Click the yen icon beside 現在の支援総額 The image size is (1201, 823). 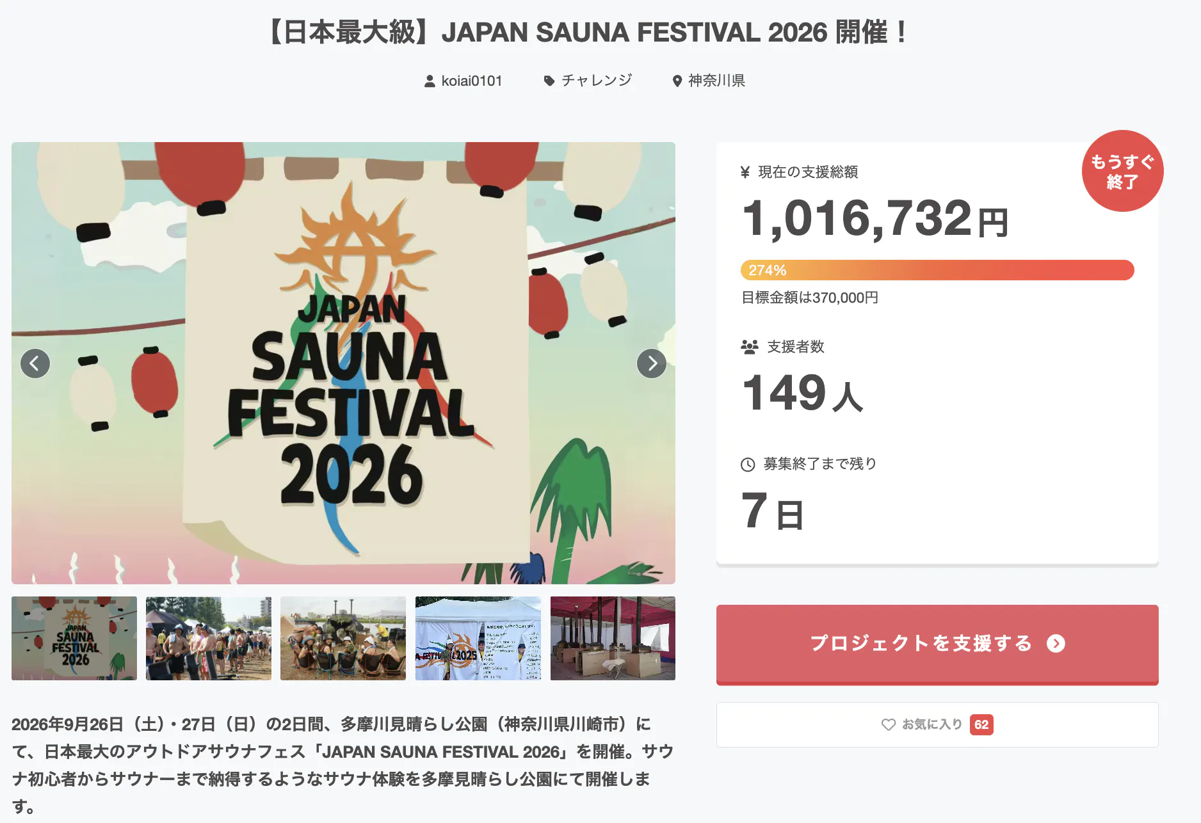click(x=745, y=172)
